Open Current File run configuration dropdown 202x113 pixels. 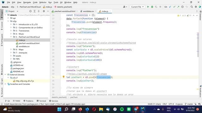click(137, 7)
